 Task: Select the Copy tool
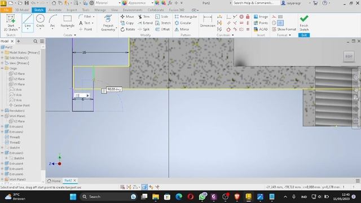pyautogui.click(x=127, y=23)
